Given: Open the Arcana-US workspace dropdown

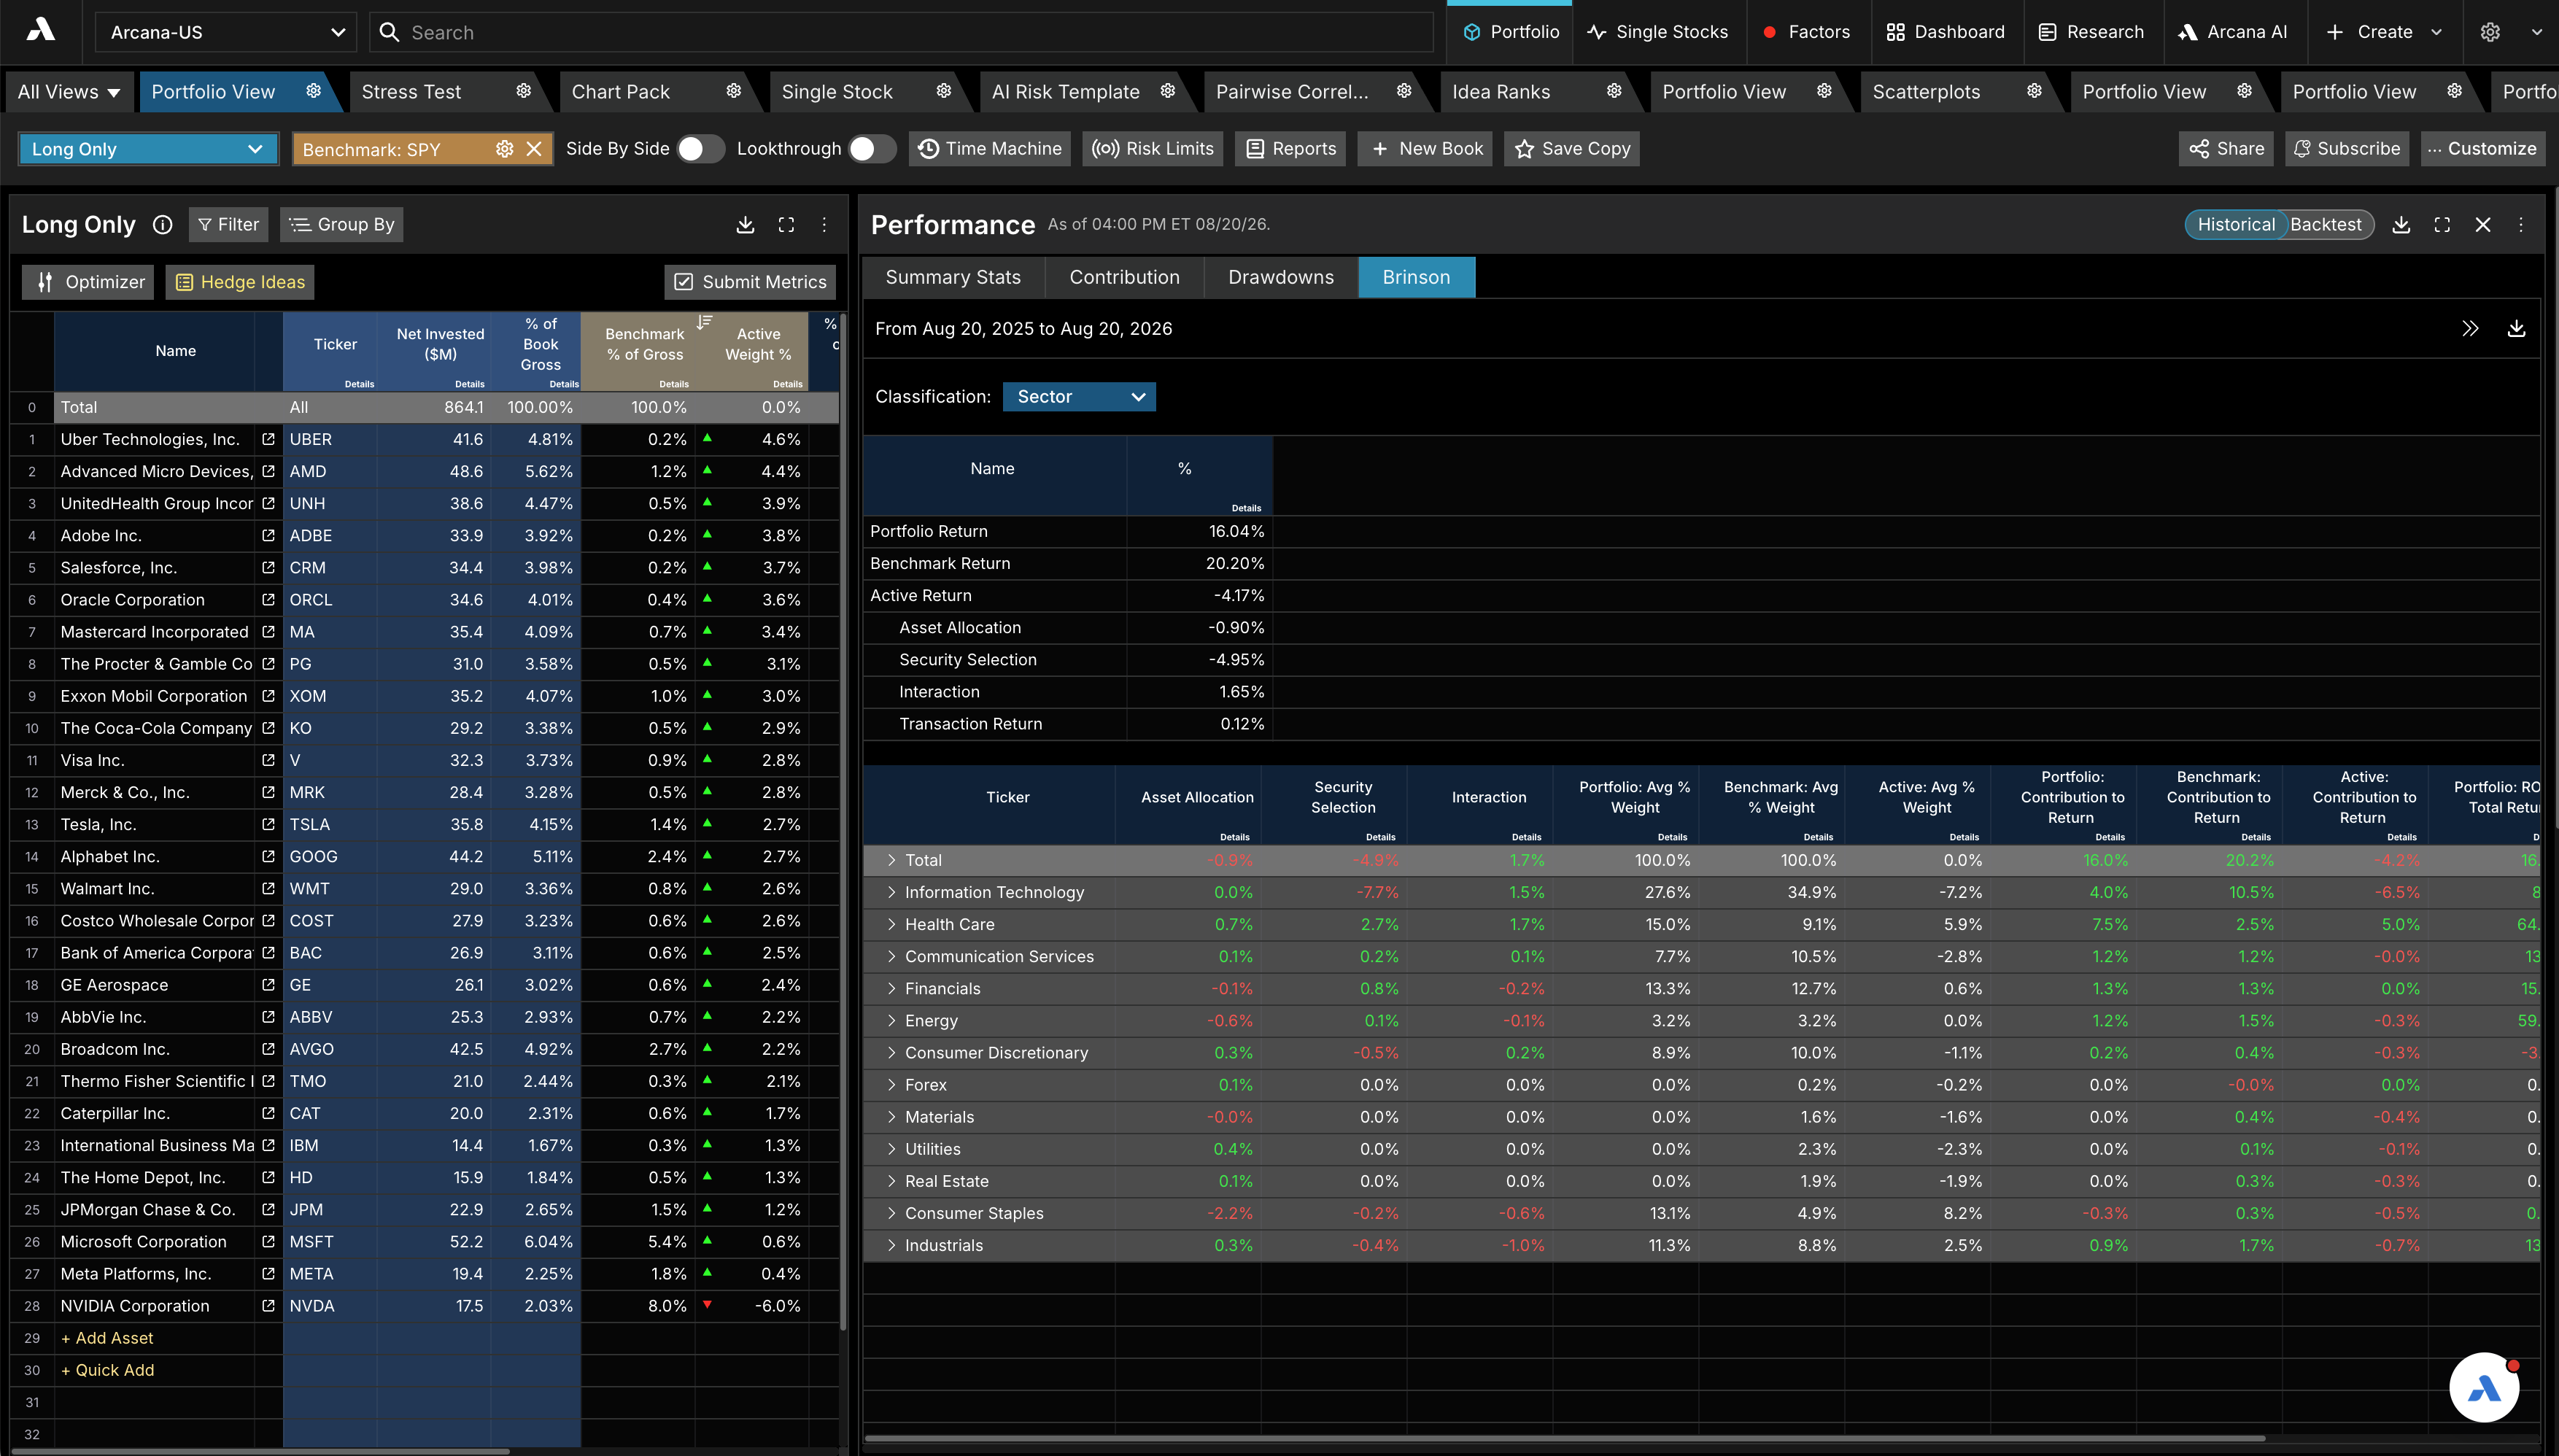Looking at the screenshot, I should click(227, 32).
